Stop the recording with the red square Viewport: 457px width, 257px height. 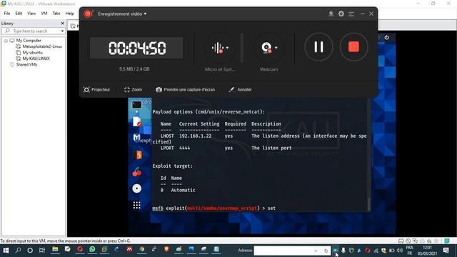pos(353,47)
